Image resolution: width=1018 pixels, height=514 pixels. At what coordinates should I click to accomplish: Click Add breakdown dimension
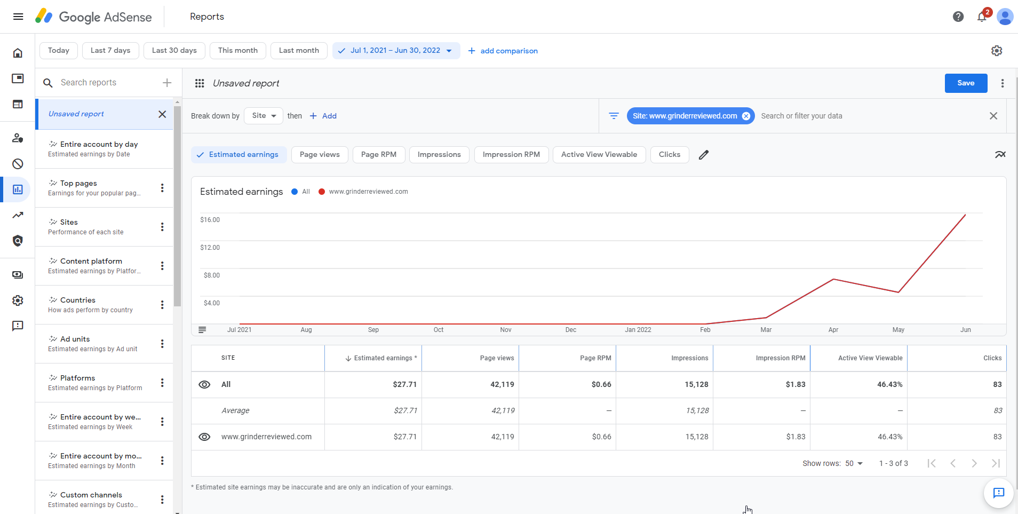pyautogui.click(x=323, y=116)
